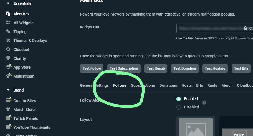Image resolution: width=253 pixels, height=136 pixels.
Task: Select the Enabled radio button
Action: point(179,99)
